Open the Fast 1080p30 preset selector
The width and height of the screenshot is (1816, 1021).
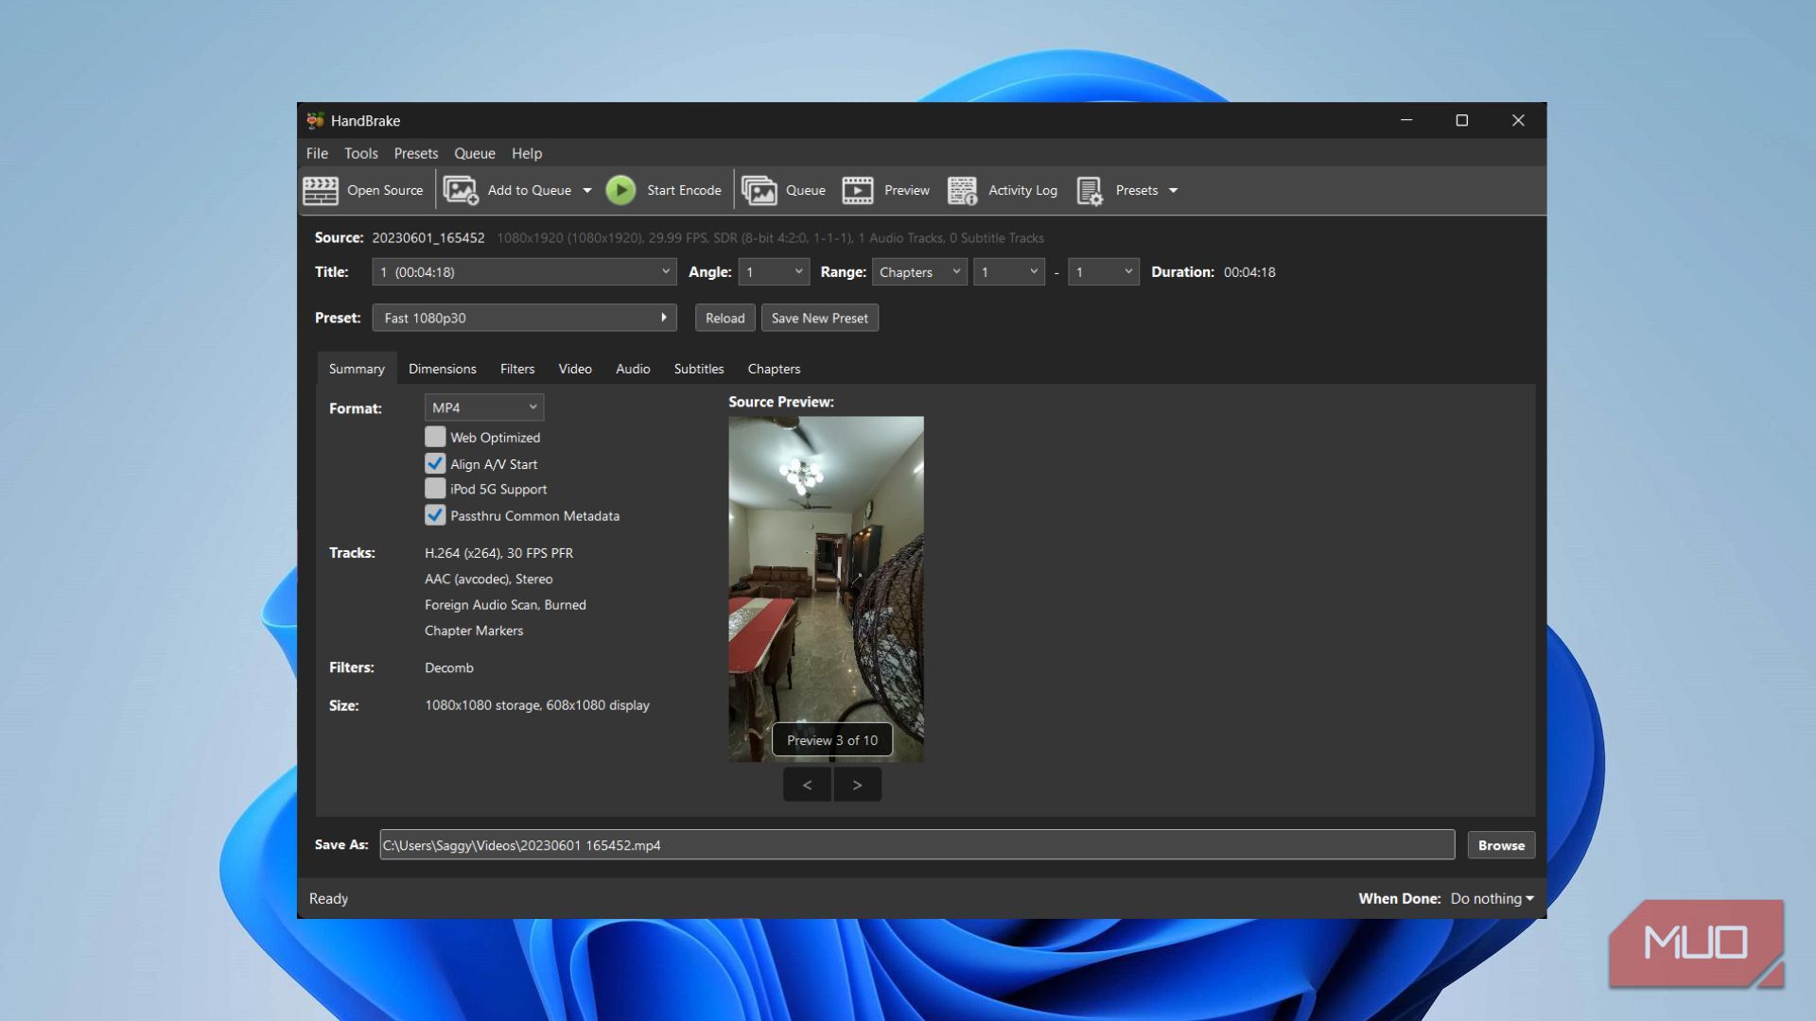pyautogui.click(x=524, y=318)
